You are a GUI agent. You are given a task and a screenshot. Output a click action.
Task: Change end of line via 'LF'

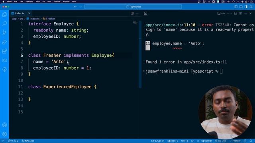[x=192, y=141]
